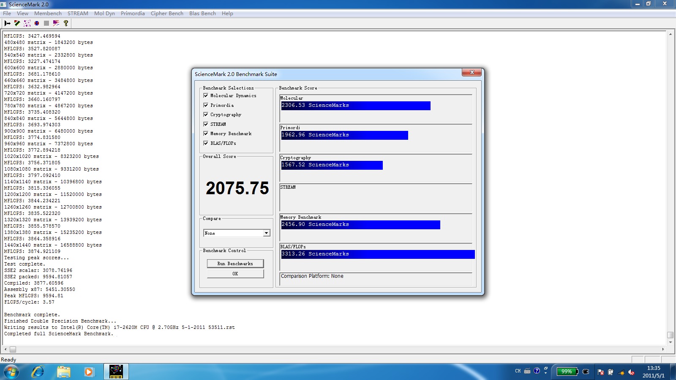
Task: Click the vertical scrollbar thumb
Action: 670,335
